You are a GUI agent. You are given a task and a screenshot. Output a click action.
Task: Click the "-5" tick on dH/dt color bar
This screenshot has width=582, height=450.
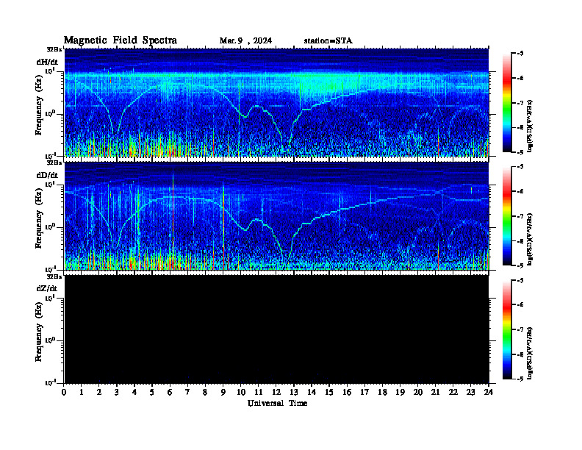(x=520, y=54)
